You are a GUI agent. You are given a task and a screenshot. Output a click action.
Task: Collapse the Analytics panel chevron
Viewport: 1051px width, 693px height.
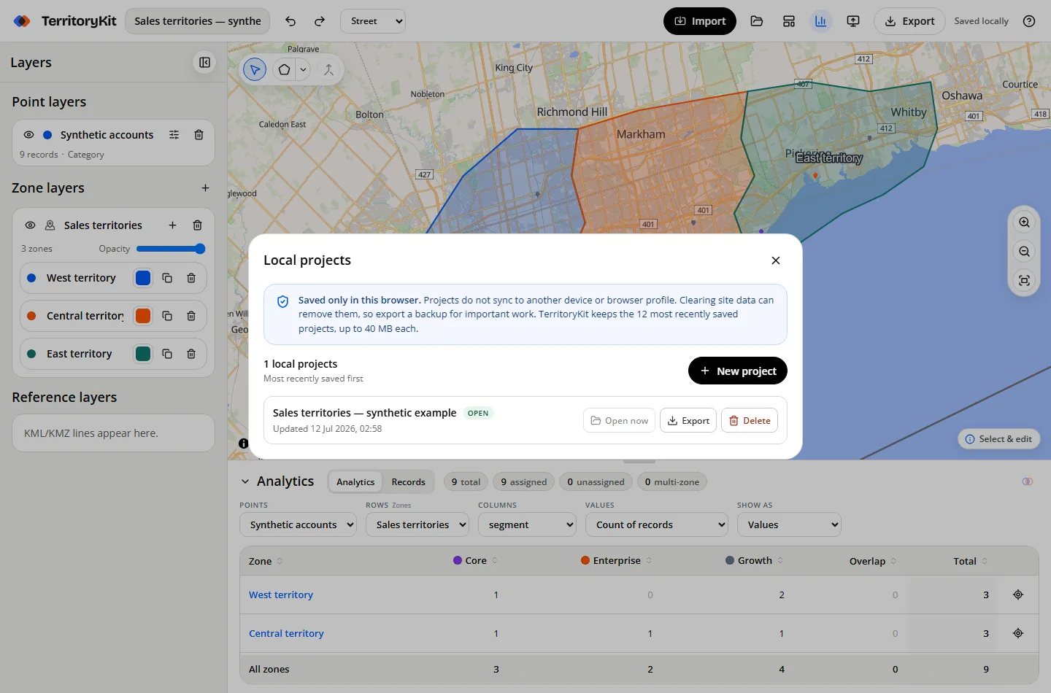click(x=245, y=481)
